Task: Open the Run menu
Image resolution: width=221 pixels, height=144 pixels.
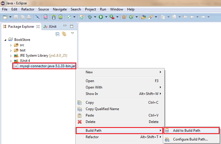Action: click(x=103, y=9)
